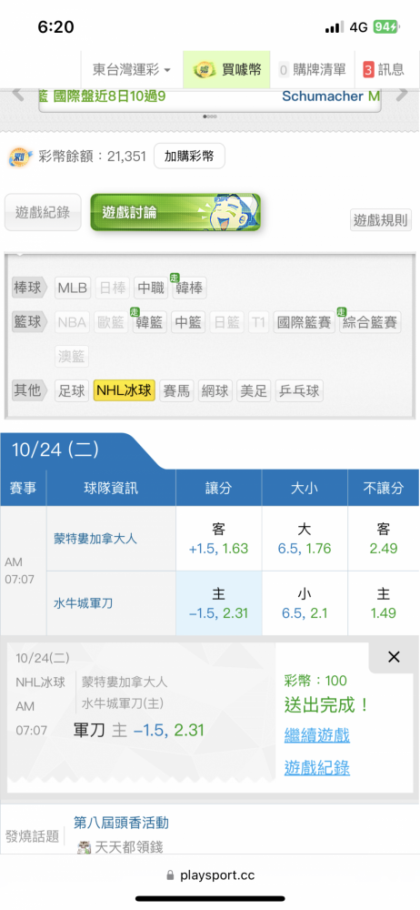This screenshot has width=420, height=910.
Task: Select 大 6.5, 1.76 over bet
Action: click(305, 539)
